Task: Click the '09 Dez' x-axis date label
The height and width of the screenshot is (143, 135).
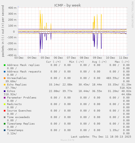Action: 98,58
